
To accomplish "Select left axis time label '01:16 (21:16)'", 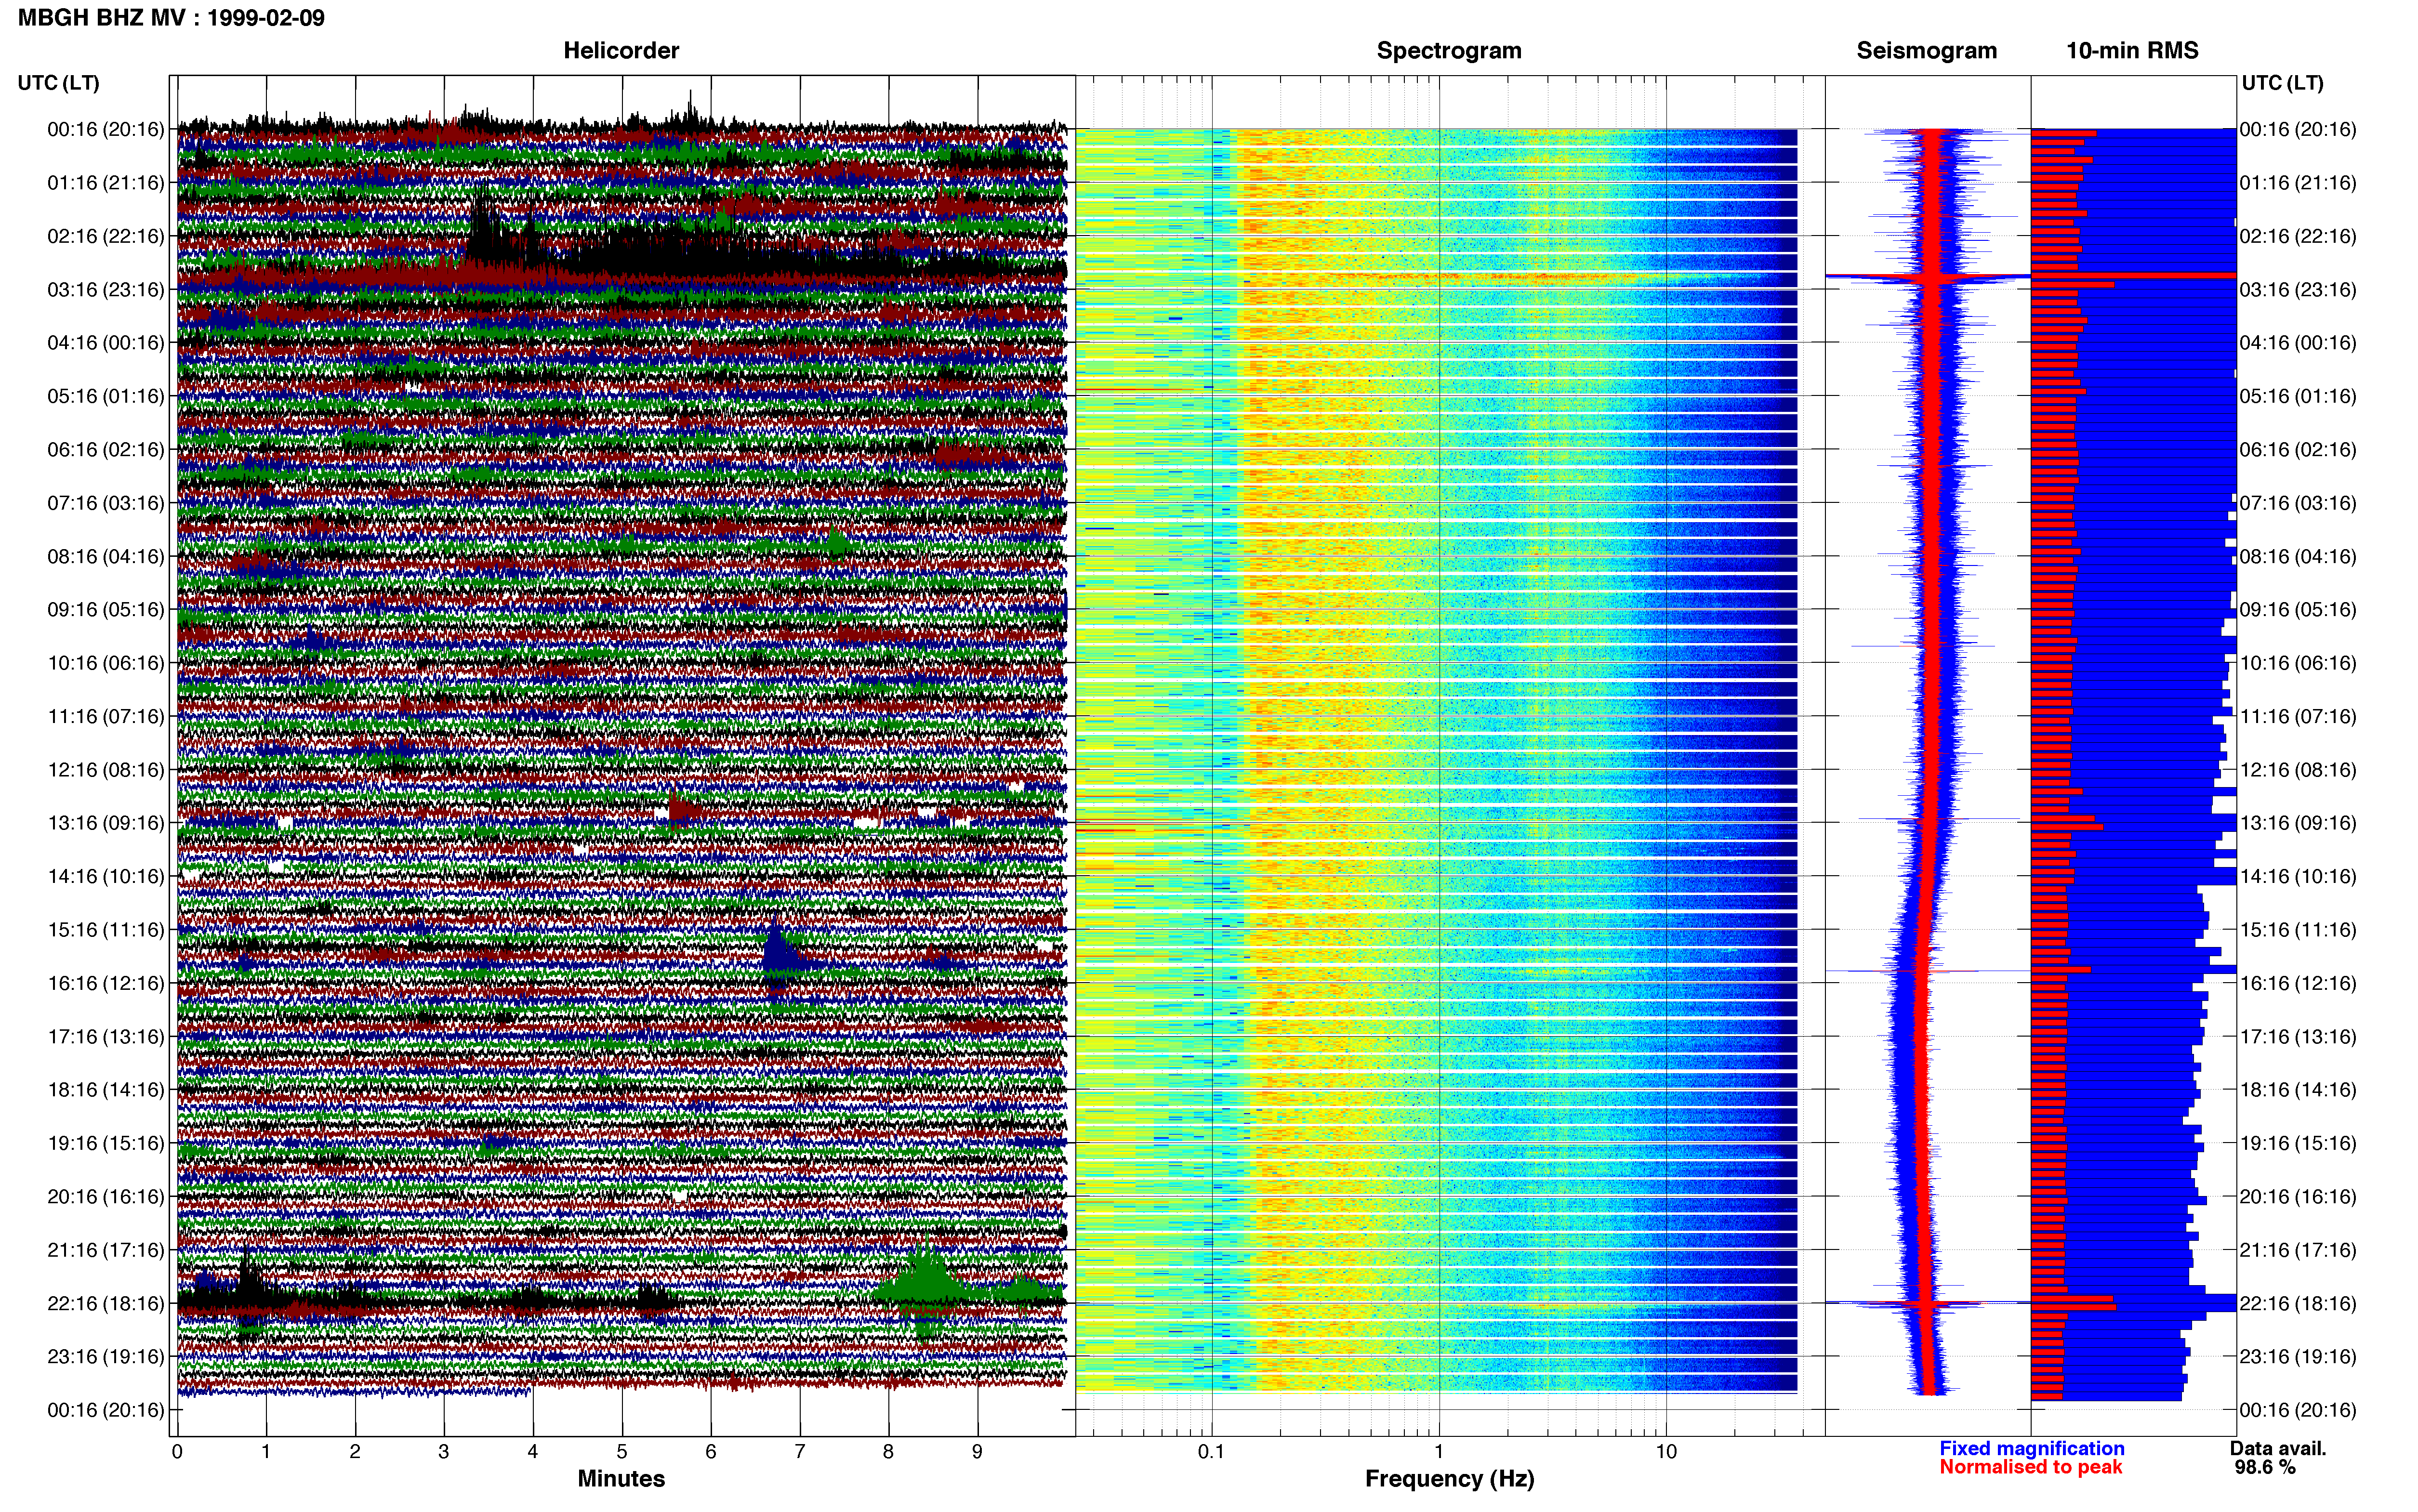I will pos(106,183).
